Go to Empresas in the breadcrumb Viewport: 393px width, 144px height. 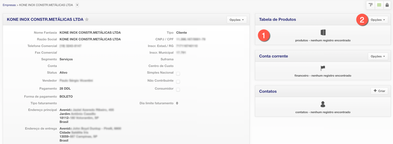9,5
